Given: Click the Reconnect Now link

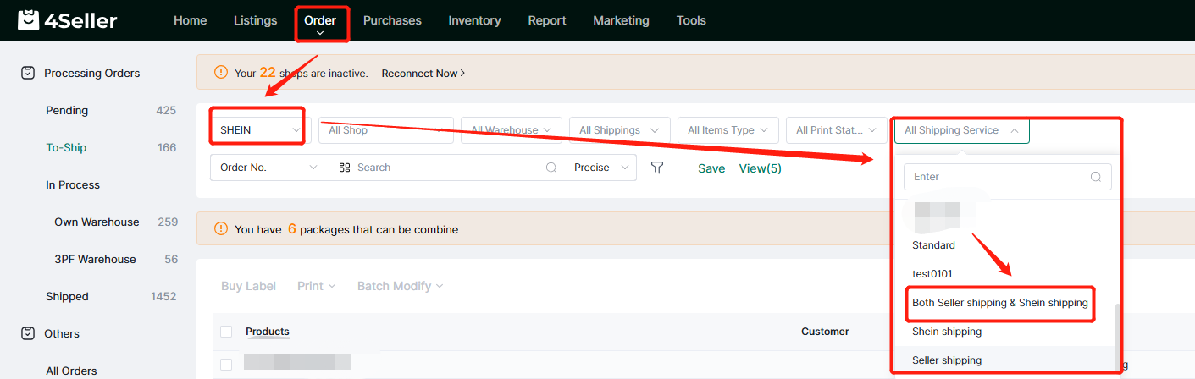Looking at the screenshot, I should (x=423, y=74).
